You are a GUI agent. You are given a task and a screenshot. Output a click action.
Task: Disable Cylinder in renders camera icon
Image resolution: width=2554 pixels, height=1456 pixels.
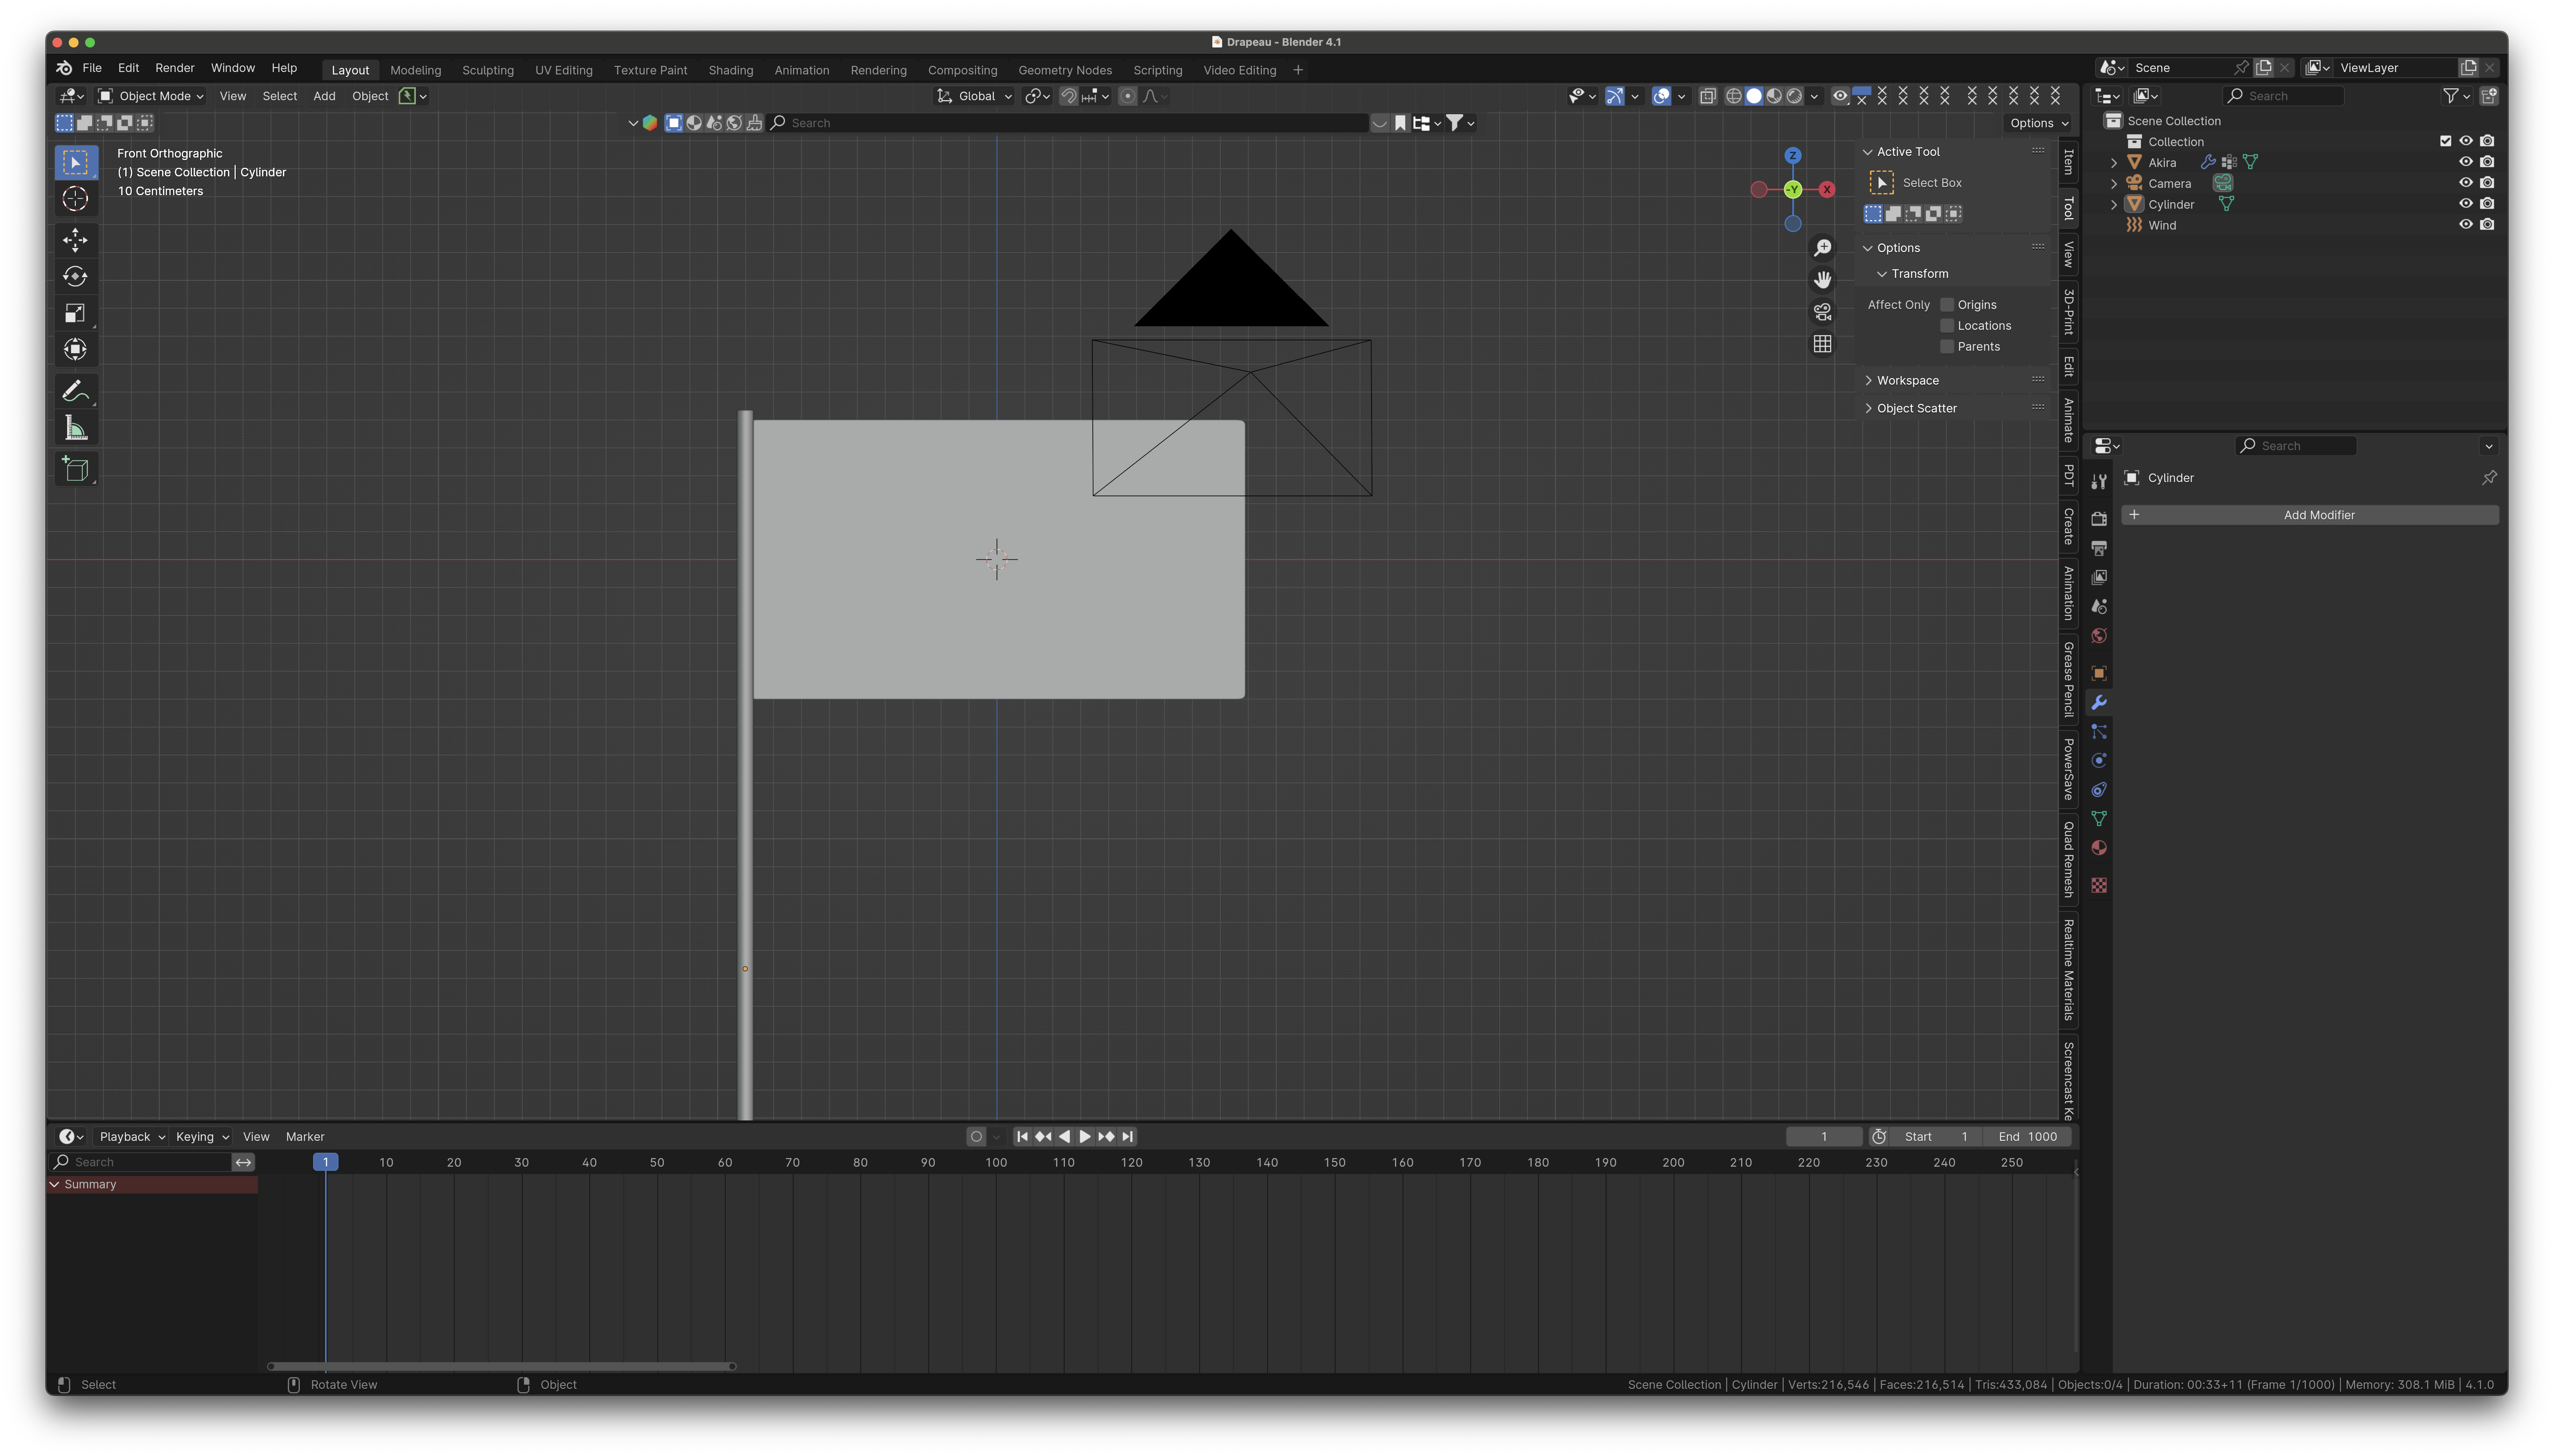(x=2487, y=204)
